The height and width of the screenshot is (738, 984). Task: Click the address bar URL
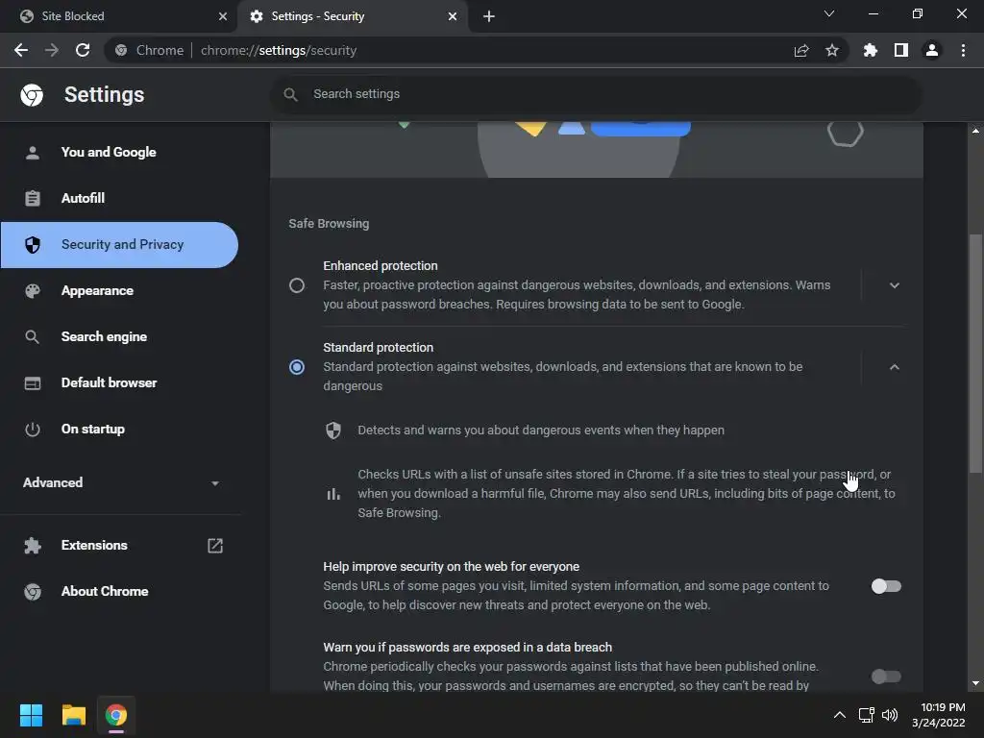coord(279,50)
